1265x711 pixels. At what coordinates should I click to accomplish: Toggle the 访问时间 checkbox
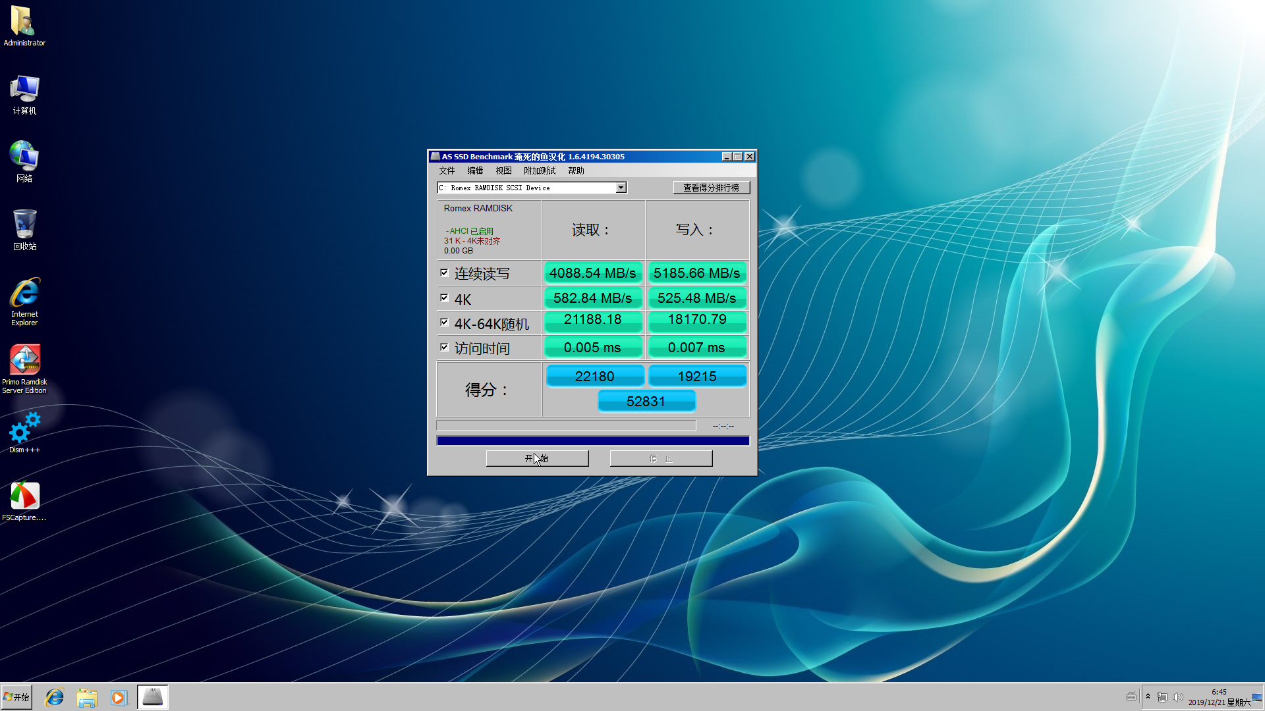[x=444, y=347]
